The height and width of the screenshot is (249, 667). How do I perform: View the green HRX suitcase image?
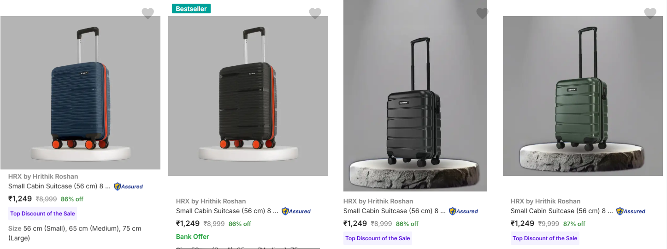click(x=583, y=96)
